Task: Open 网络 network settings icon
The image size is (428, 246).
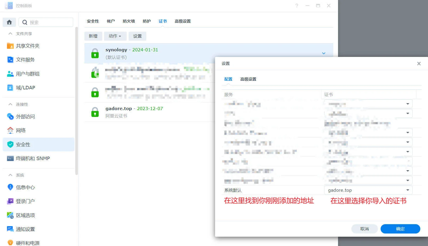Action: (10, 130)
